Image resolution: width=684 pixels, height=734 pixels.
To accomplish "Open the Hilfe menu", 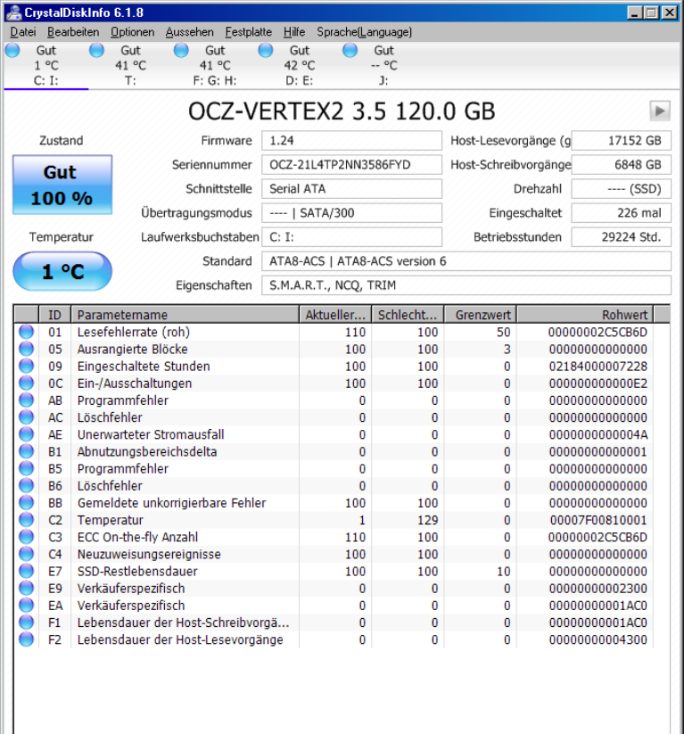I will pyautogui.click(x=294, y=32).
